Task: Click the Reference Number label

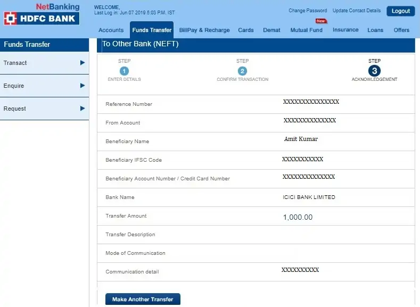Action: (129, 104)
